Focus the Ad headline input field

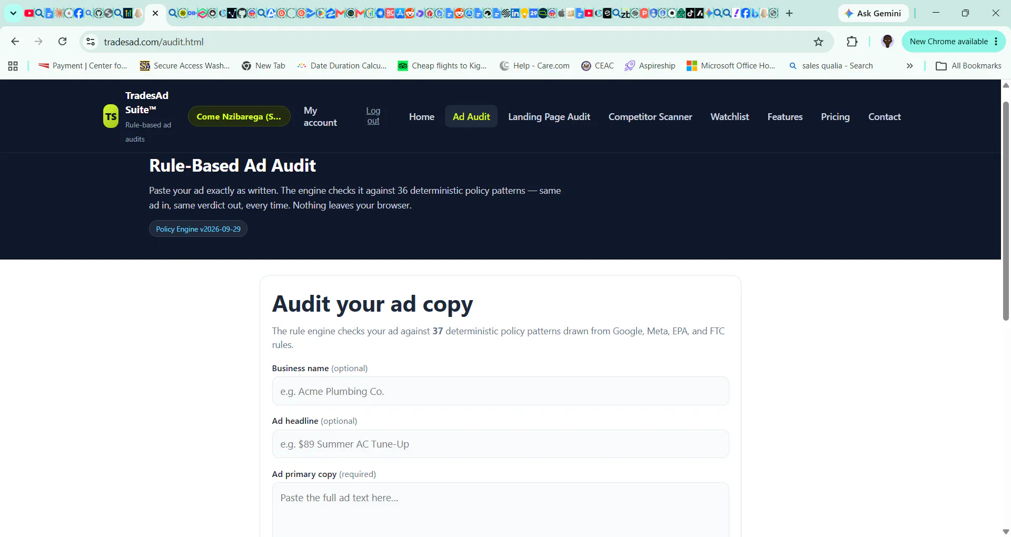click(x=500, y=444)
